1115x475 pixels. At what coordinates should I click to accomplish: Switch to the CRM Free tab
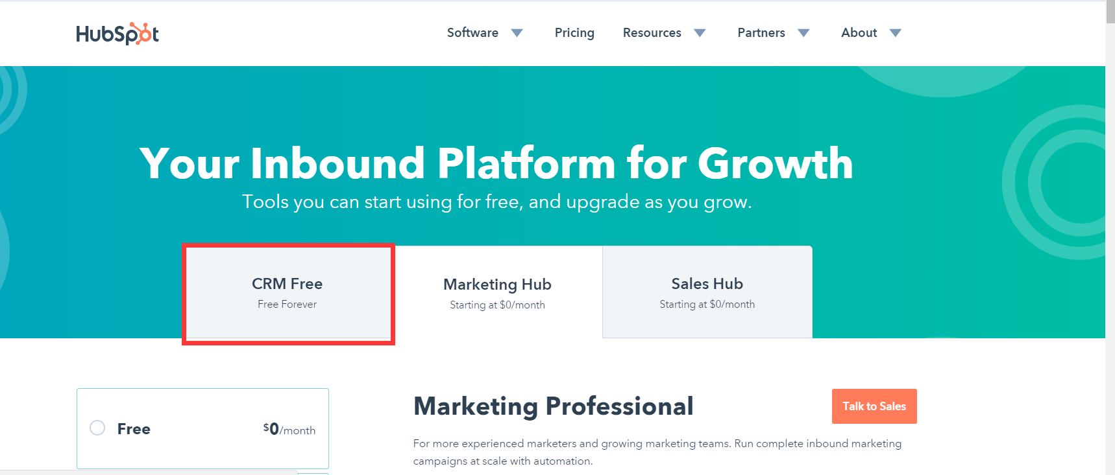288,293
